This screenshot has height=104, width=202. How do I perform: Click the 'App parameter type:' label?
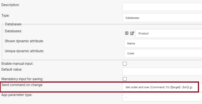coord(17,95)
